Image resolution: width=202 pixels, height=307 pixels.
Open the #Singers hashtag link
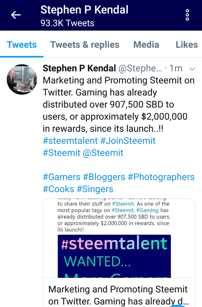pyautogui.click(x=95, y=189)
